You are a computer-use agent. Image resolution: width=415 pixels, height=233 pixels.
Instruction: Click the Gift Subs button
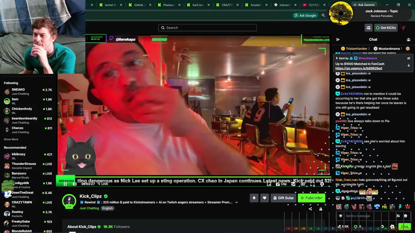[283, 198]
